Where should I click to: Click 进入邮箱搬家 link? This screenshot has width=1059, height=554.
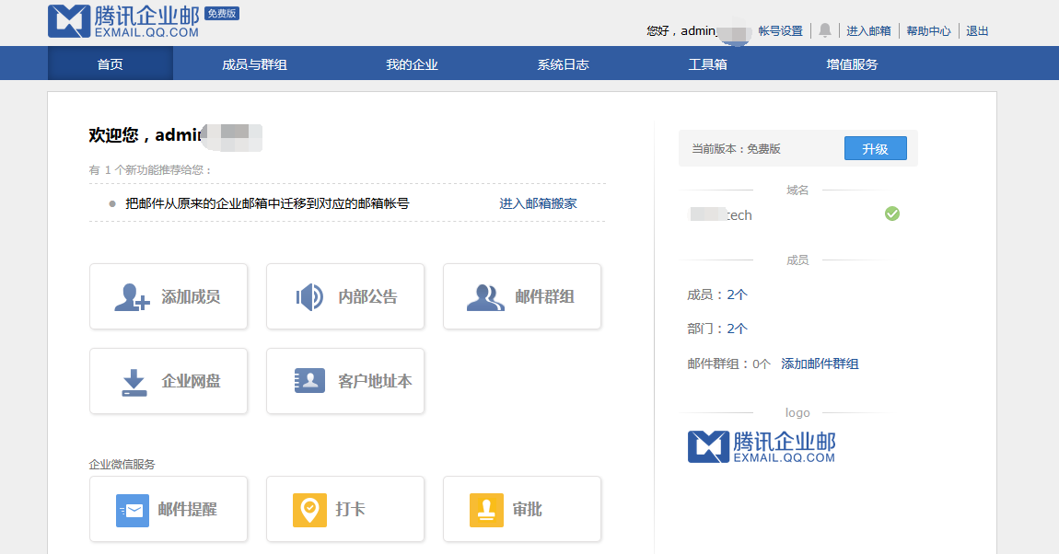539,203
